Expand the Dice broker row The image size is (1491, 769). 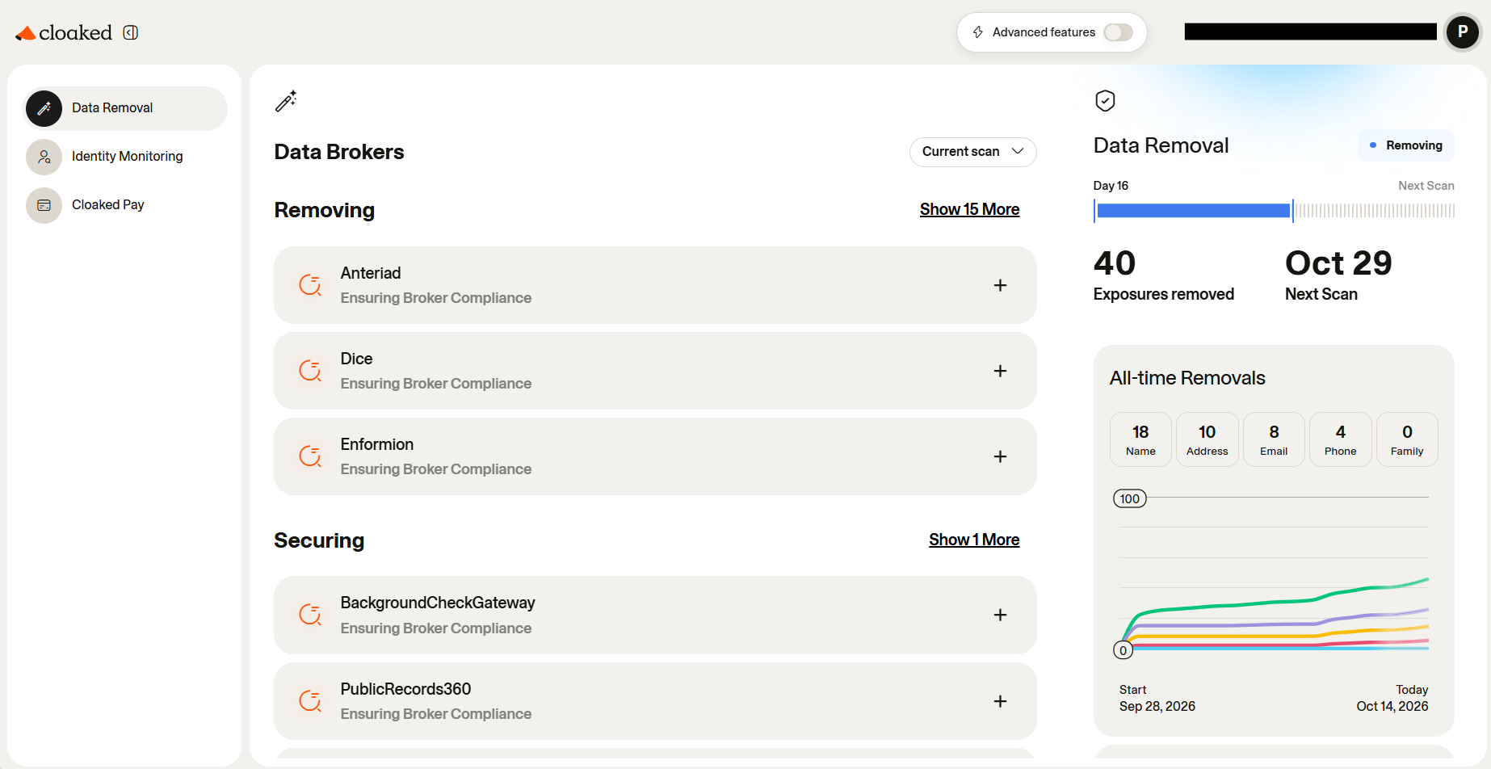(1000, 371)
